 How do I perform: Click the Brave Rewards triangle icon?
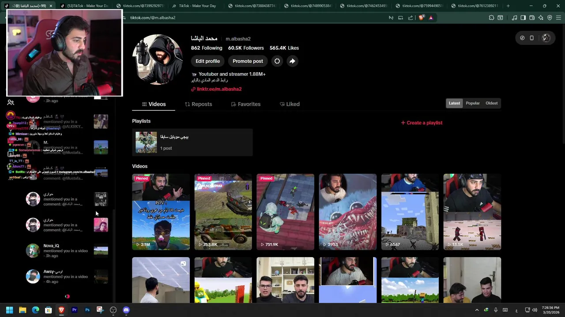431,18
